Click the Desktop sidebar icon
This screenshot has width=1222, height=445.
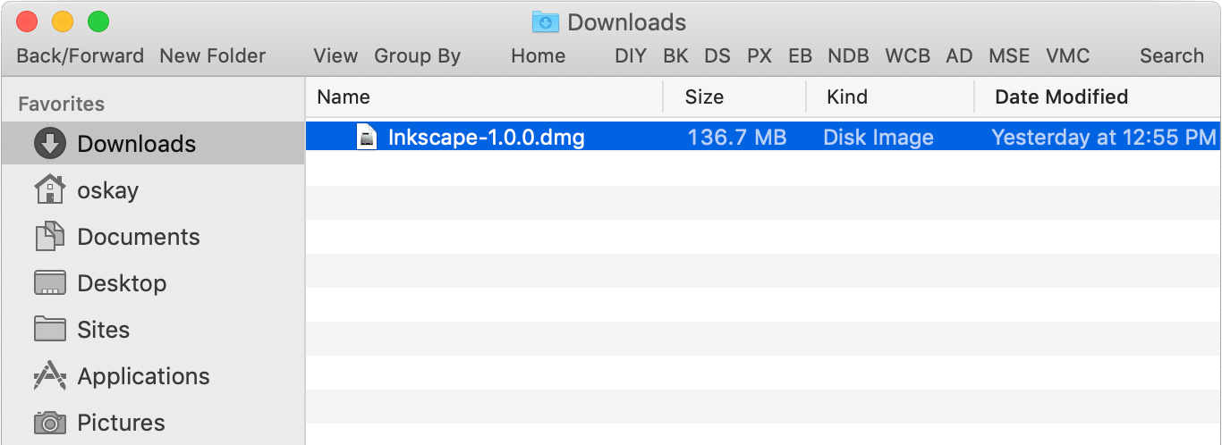(50, 283)
